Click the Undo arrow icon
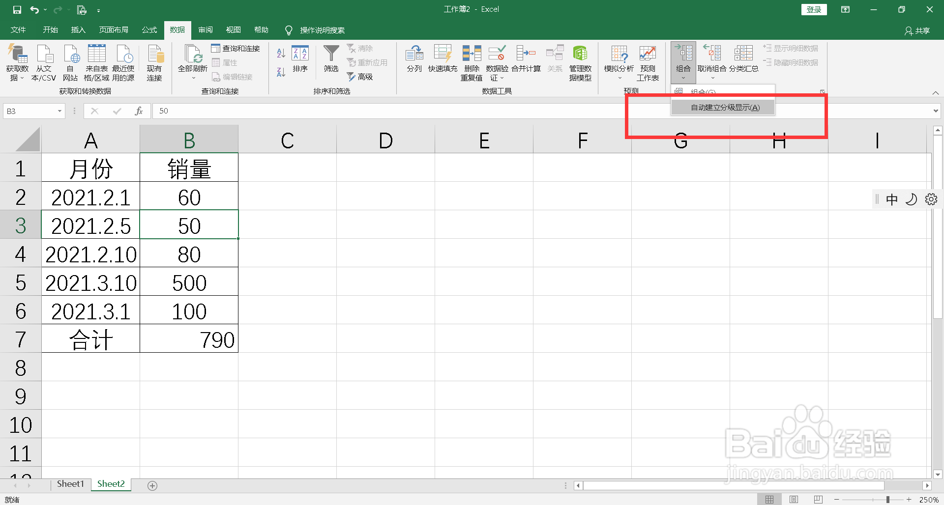Image resolution: width=944 pixels, height=505 pixels. click(x=34, y=10)
